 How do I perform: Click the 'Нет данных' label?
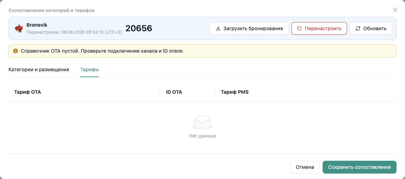point(202,136)
